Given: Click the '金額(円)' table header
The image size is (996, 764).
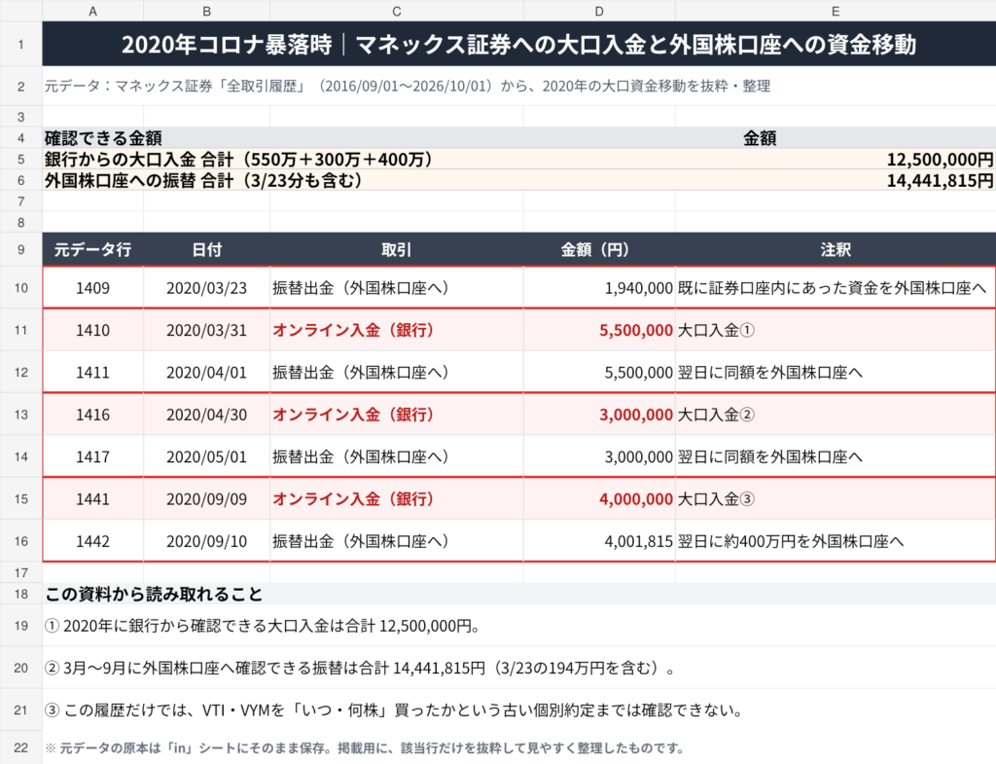Looking at the screenshot, I should [599, 249].
